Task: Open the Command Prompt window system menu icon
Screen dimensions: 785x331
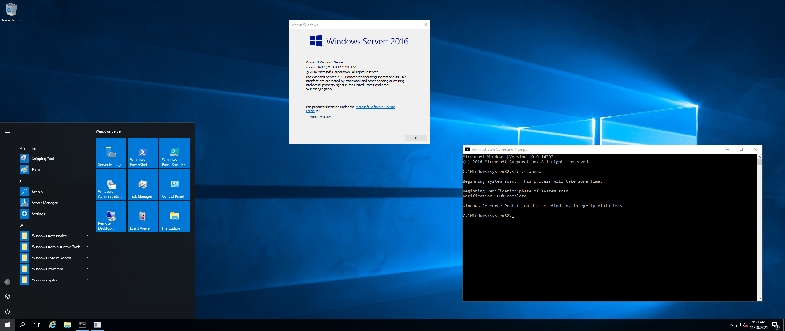Action: pos(468,150)
